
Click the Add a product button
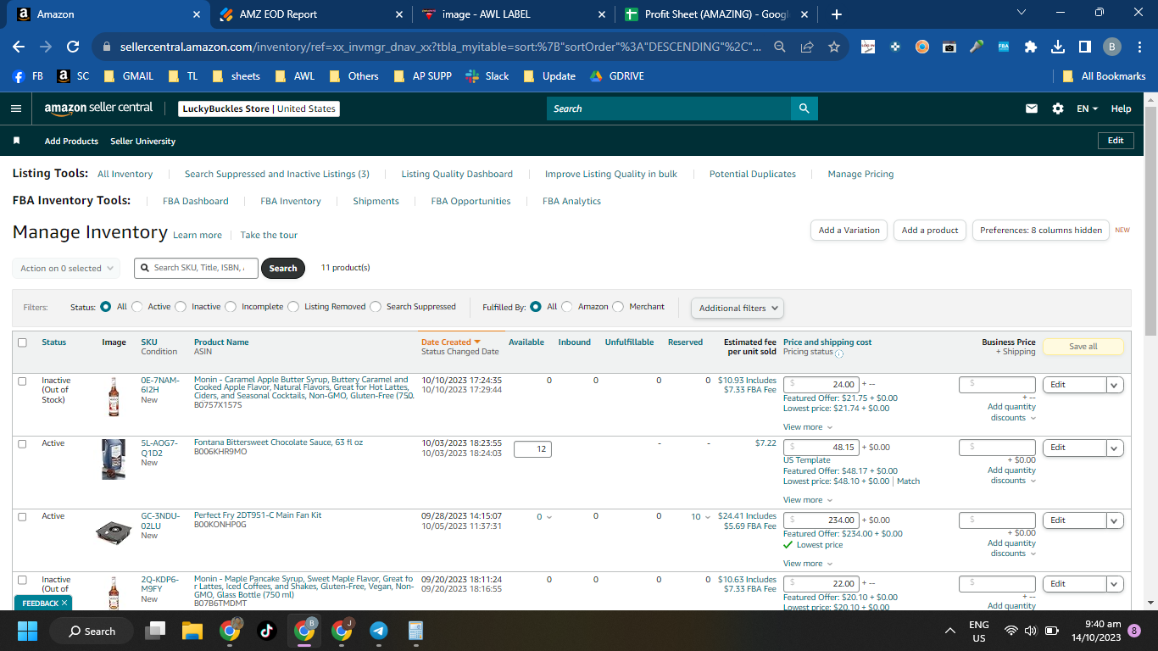pyautogui.click(x=930, y=231)
